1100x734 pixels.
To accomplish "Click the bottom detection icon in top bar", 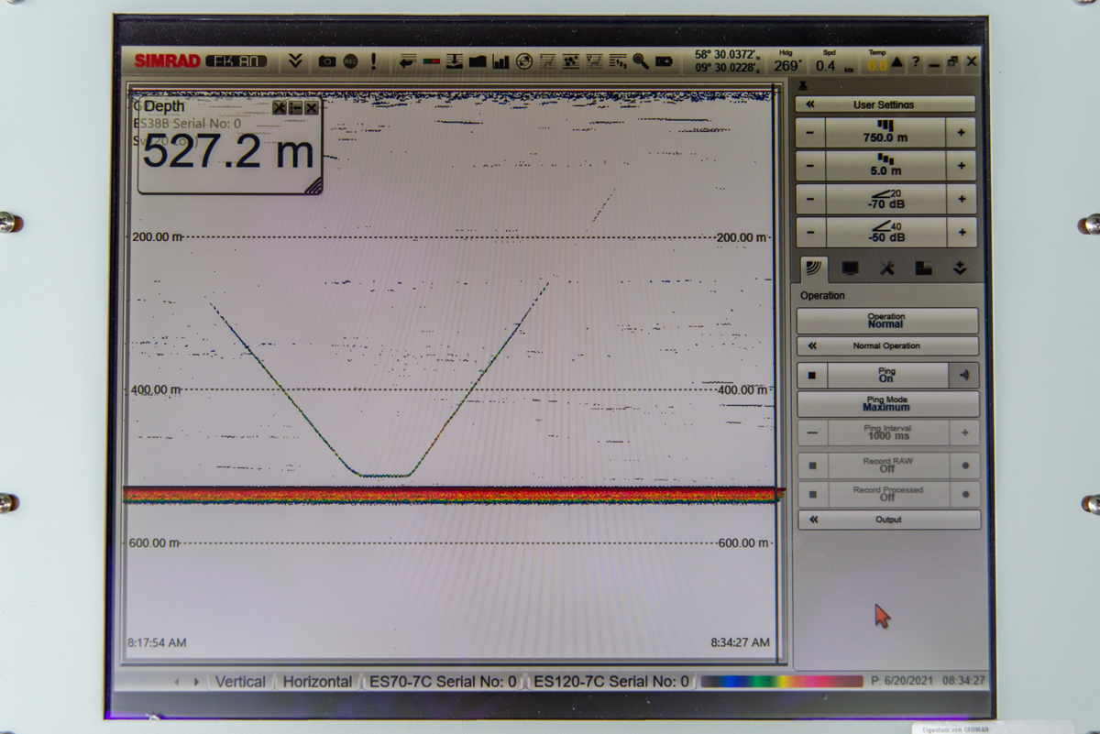I will [455, 61].
